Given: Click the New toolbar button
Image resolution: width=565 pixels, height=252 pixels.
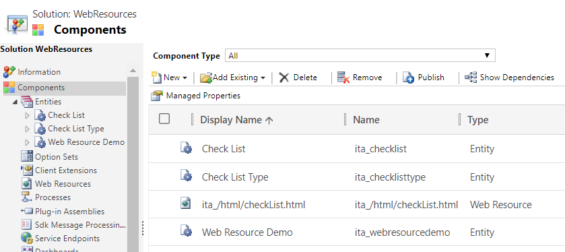Looking at the screenshot, I should (169, 77).
